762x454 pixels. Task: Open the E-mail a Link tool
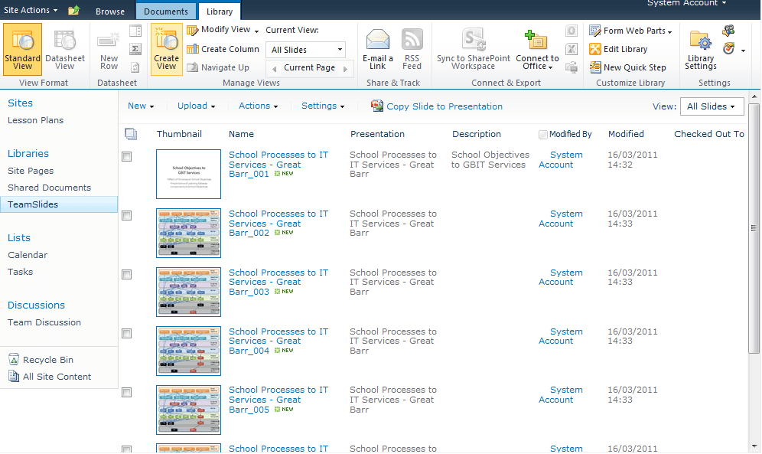(377, 47)
